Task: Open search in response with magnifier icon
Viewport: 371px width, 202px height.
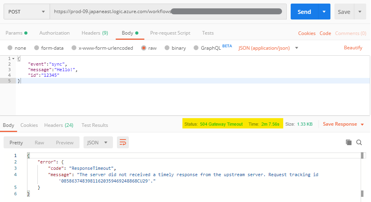Action: (x=359, y=142)
